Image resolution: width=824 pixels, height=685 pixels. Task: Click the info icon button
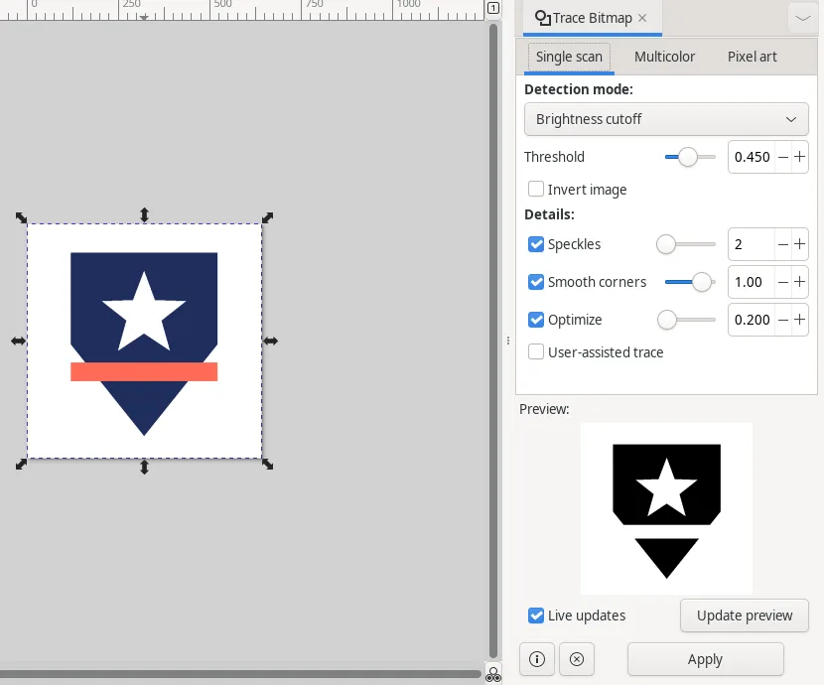click(x=536, y=659)
